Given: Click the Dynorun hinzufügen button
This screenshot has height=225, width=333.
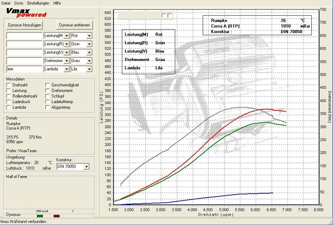Looking at the screenshot, I should point(25,25).
